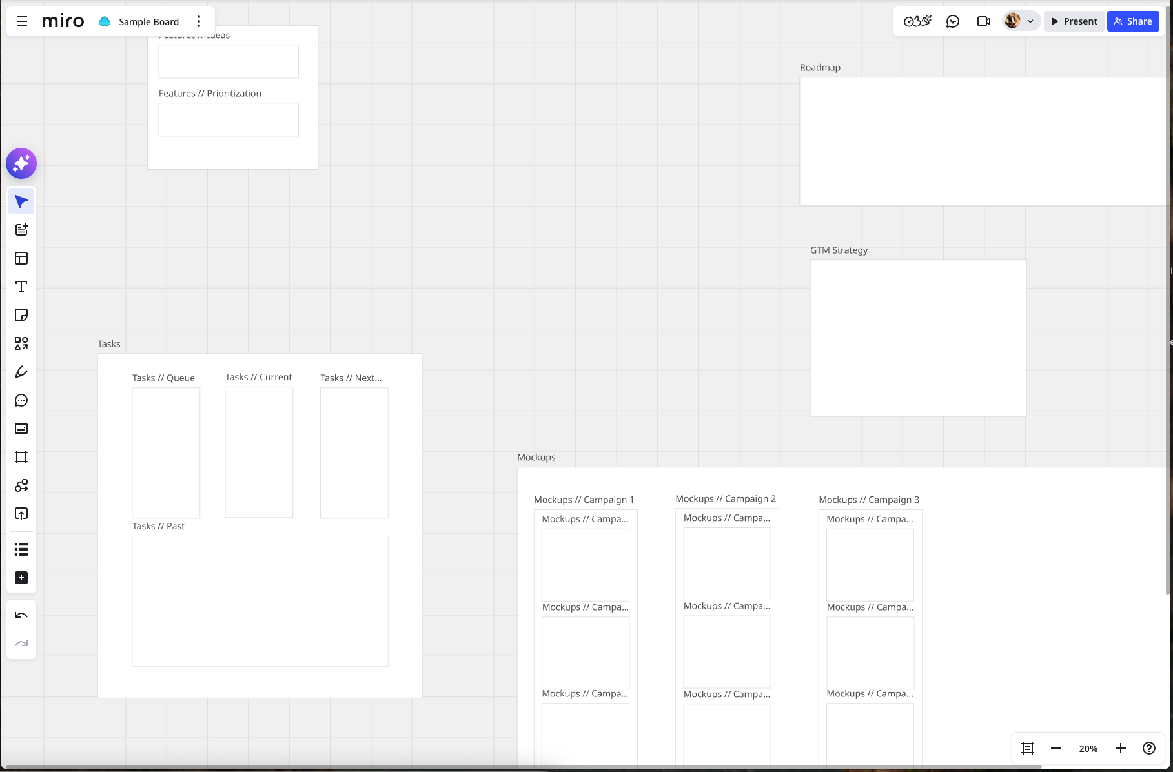Expand more tools with the plus button
This screenshot has width=1173, height=772.
[x=21, y=578]
